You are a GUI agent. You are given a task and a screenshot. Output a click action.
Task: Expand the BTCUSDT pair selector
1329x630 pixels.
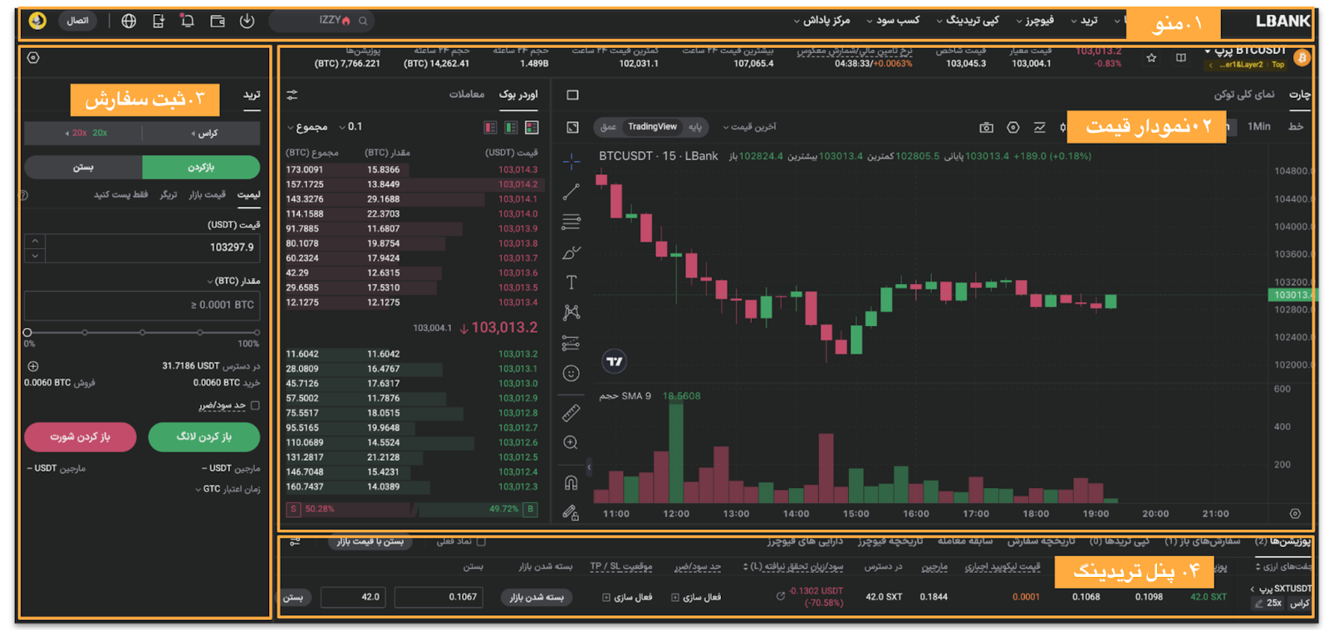(1207, 51)
